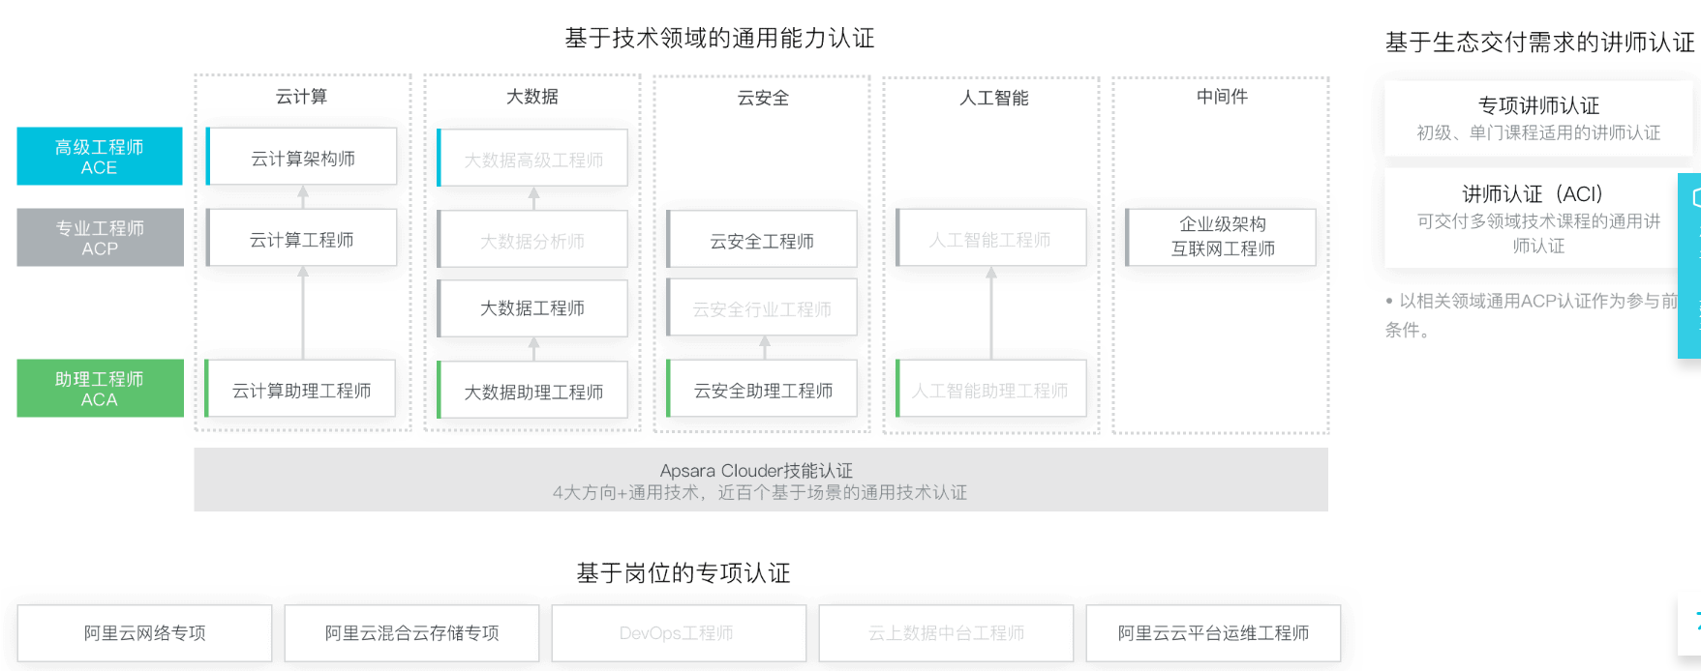Open 企业级架构互联网工程师 certification

click(x=1222, y=237)
